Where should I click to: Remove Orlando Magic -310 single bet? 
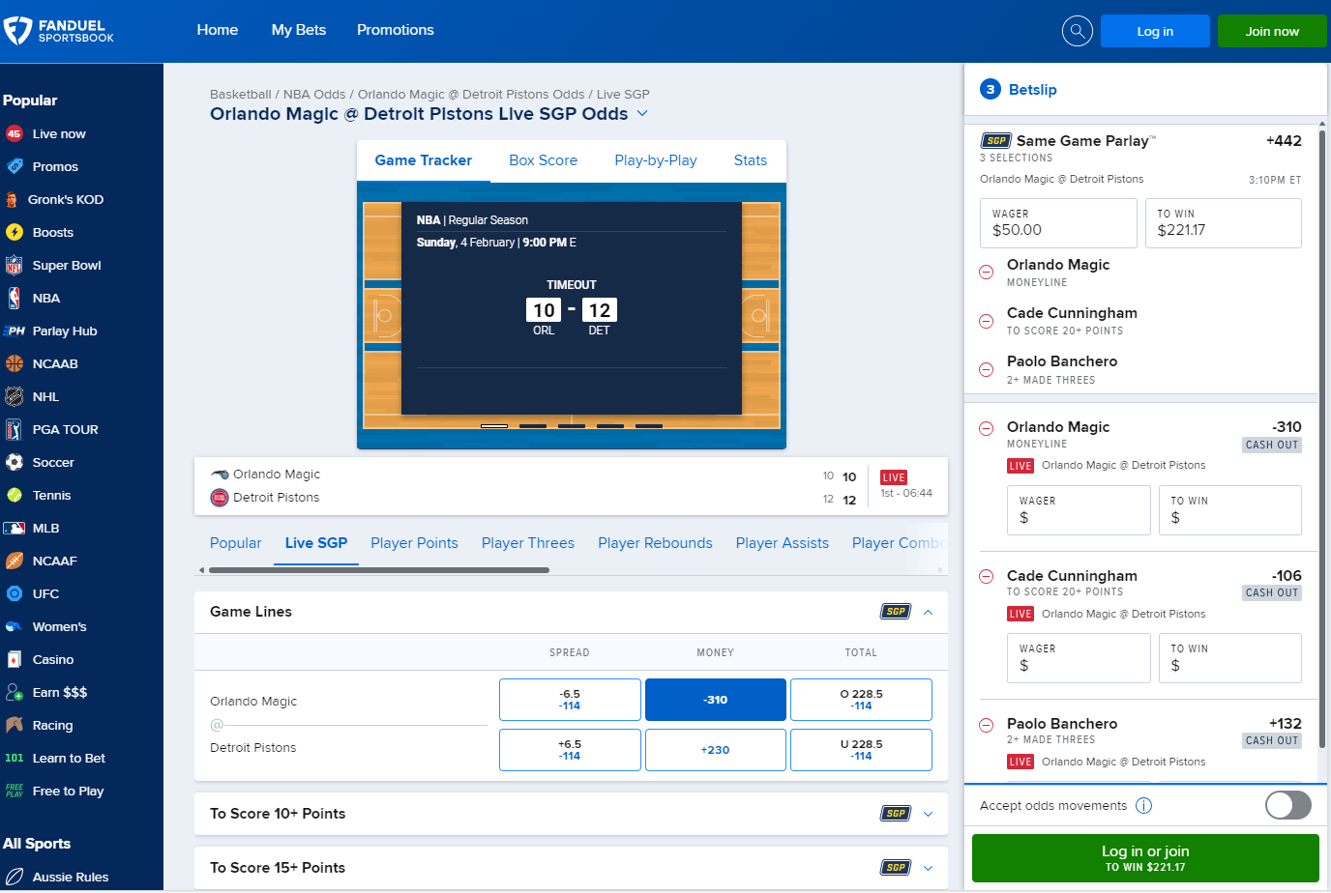pyautogui.click(x=987, y=428)
